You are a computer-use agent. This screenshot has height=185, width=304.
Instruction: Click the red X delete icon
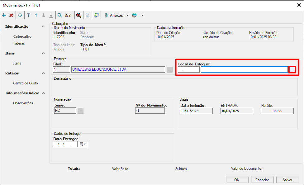point(11,15)
